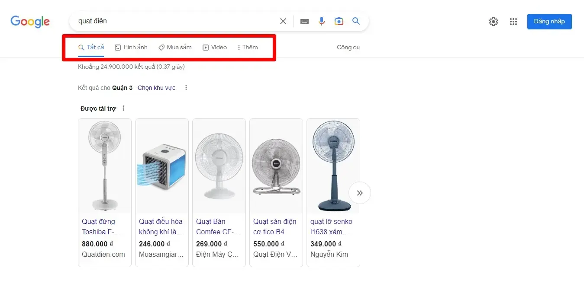The width and height of the screenshot is (584, 284).
Task: Start a voice search with the microphone
Action: click(x=321, y=21)
